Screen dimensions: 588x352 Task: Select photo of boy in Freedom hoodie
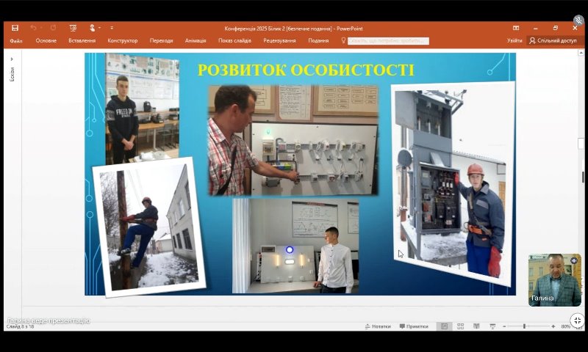[142, 109]
